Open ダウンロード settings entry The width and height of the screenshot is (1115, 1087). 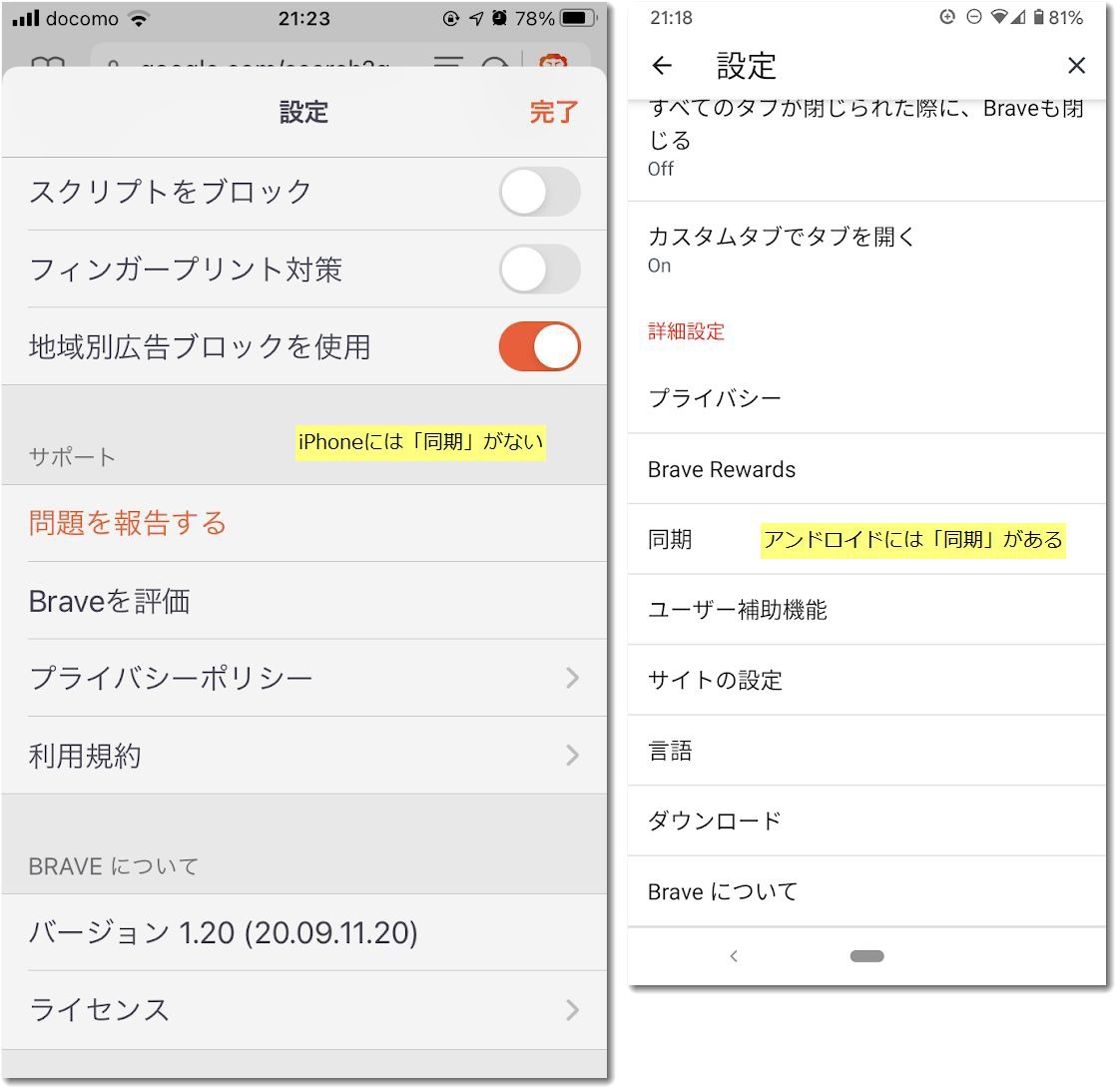coord(866,821)
